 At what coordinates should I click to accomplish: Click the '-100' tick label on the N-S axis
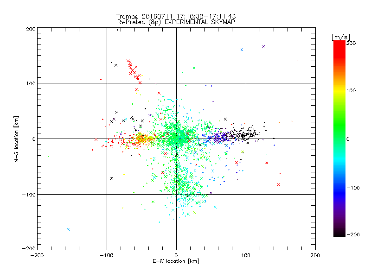click(x=29, y=195)
